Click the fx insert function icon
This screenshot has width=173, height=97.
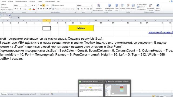point(19,18)
